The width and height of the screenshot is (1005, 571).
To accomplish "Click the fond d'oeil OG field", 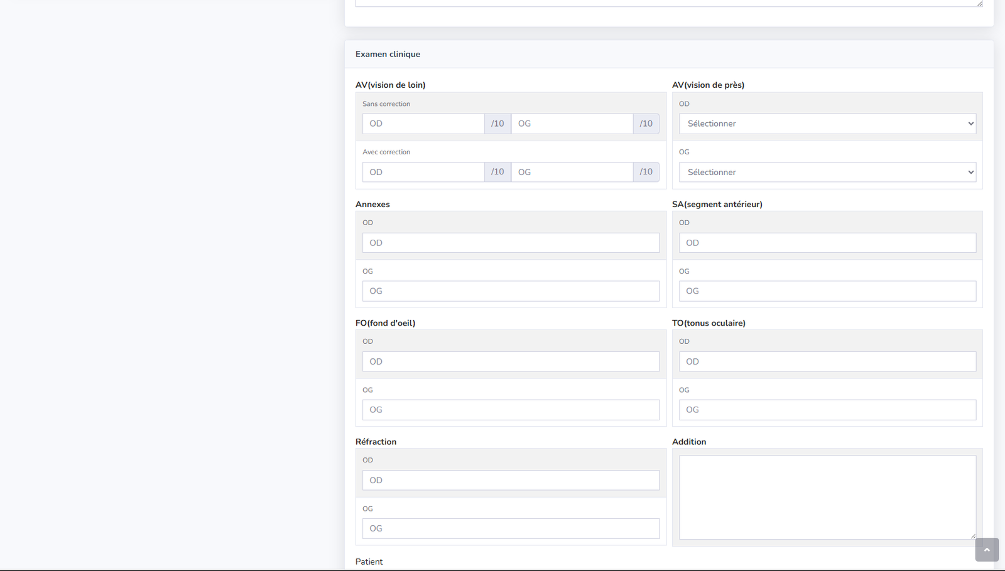I will coord(510,410).
